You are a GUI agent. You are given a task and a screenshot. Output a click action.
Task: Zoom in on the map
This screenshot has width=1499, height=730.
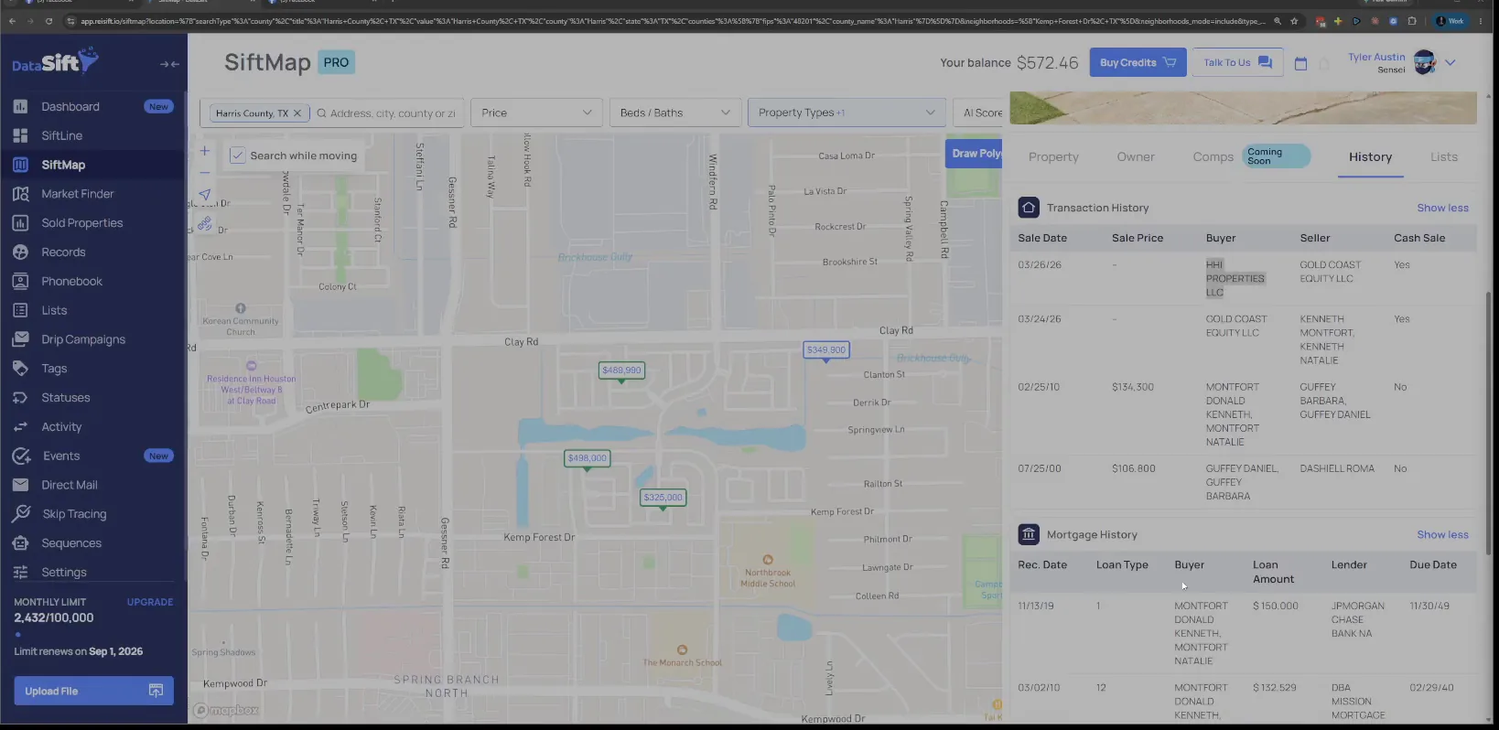tap(205, 151)
